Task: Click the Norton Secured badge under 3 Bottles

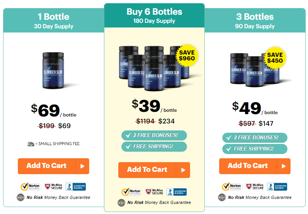Action: pyautogui.click(x=232, y=187)
